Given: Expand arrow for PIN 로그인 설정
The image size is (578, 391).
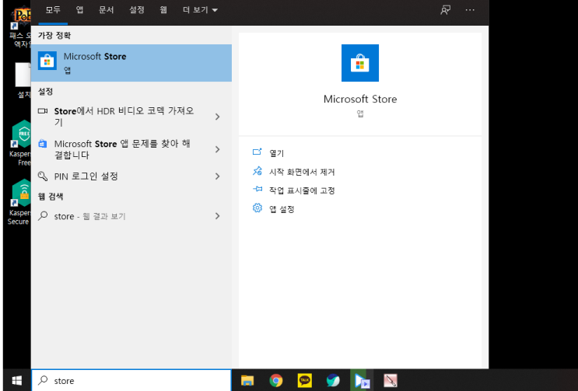Looking at the screenshot, I should click(218, 176).
